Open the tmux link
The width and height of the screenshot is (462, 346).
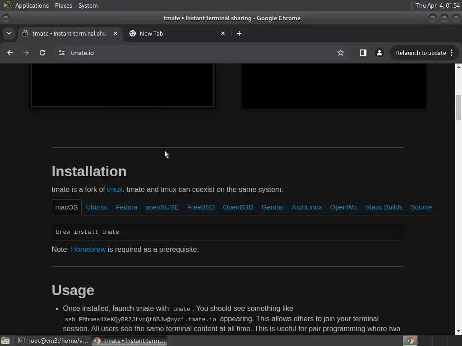point(115,190)
